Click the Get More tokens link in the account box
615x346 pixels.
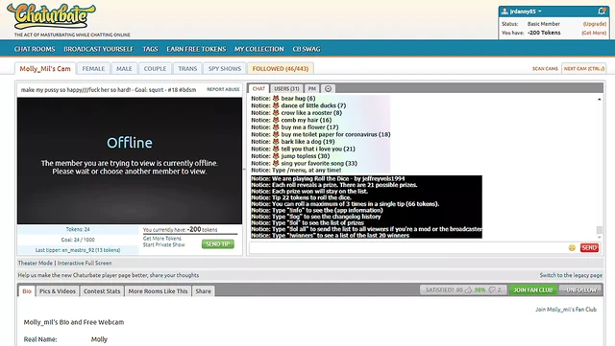[x=594, y=33]
